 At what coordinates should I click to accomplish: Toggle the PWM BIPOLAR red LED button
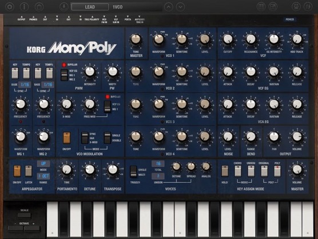64,65
